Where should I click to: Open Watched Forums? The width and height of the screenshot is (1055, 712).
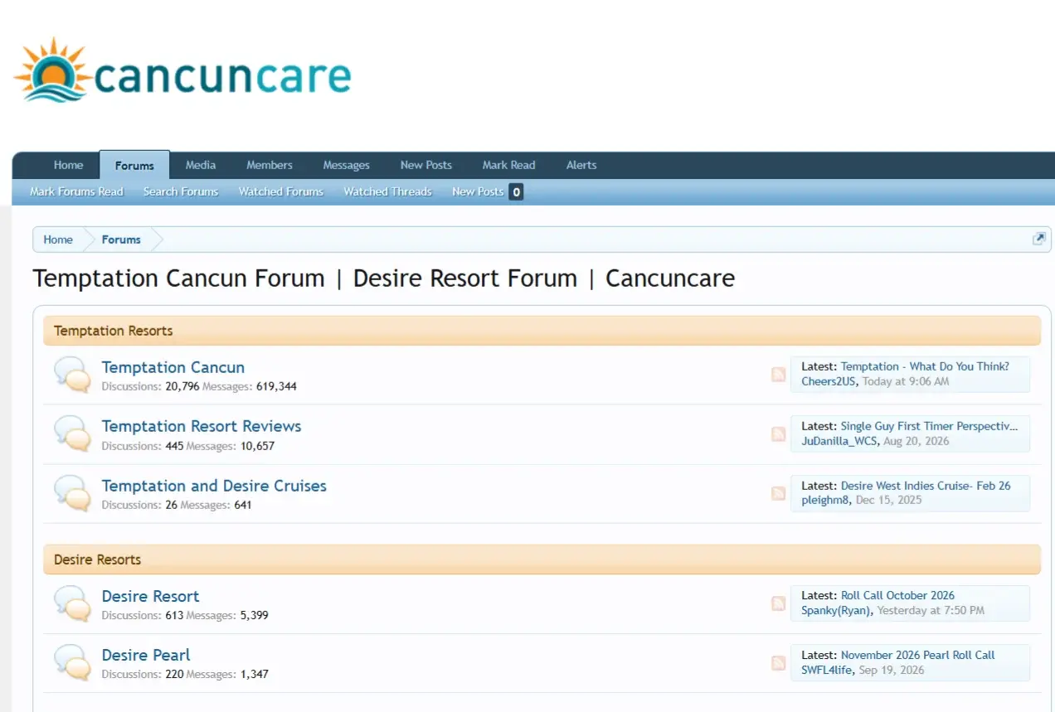tap(281, 191)
